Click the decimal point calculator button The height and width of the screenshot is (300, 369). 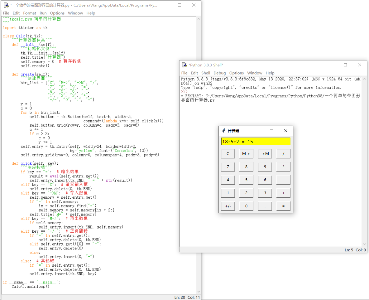(265, 206)
